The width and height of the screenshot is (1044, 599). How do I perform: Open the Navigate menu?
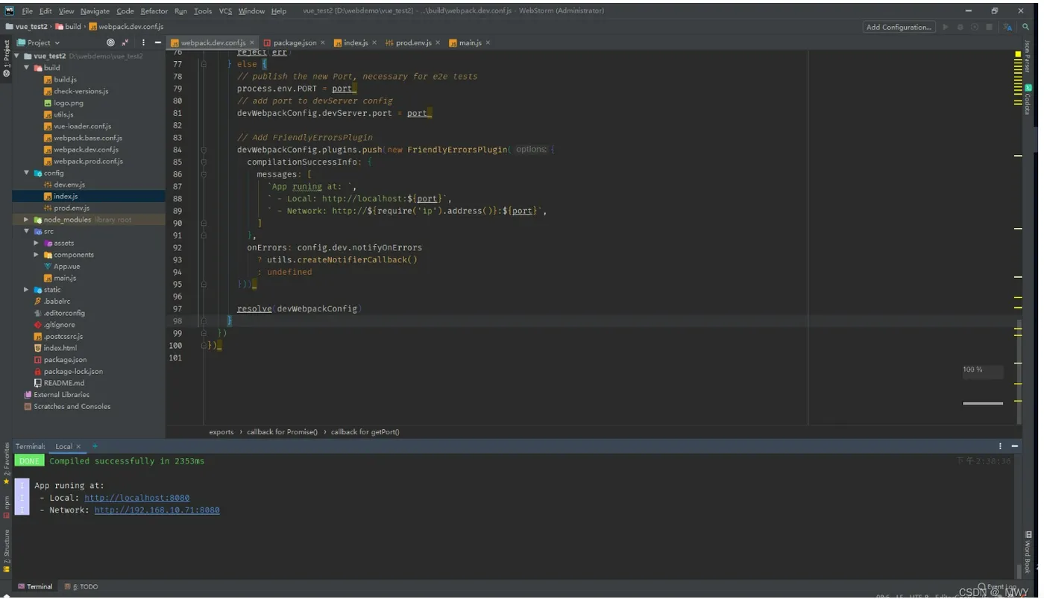[95, 11]
